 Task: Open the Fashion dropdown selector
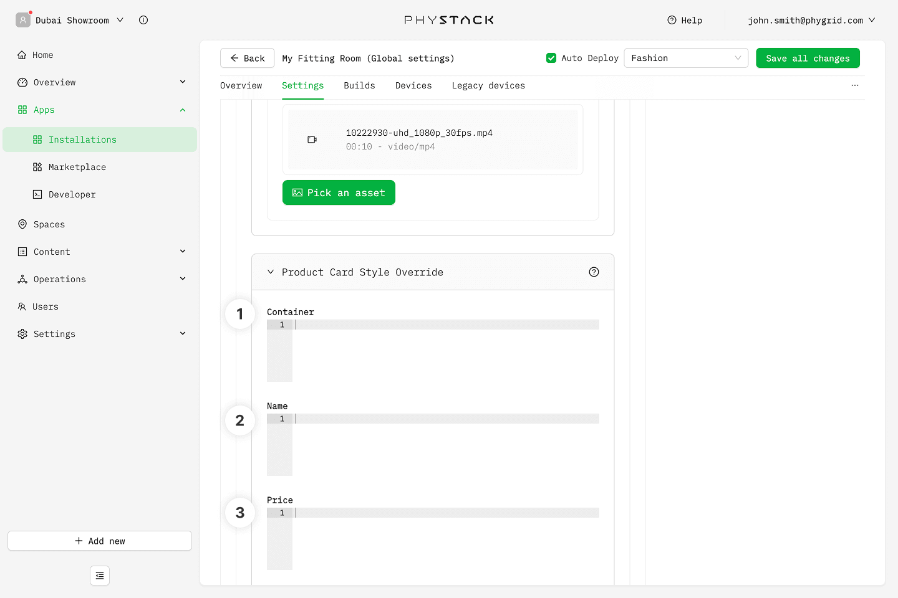click(686, 58)
